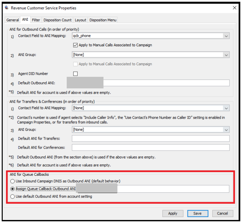Uncheck enabled Apply to Manual Calls checkbox
This screenshot has width=242, height=223.
click(x=75, y=45)
